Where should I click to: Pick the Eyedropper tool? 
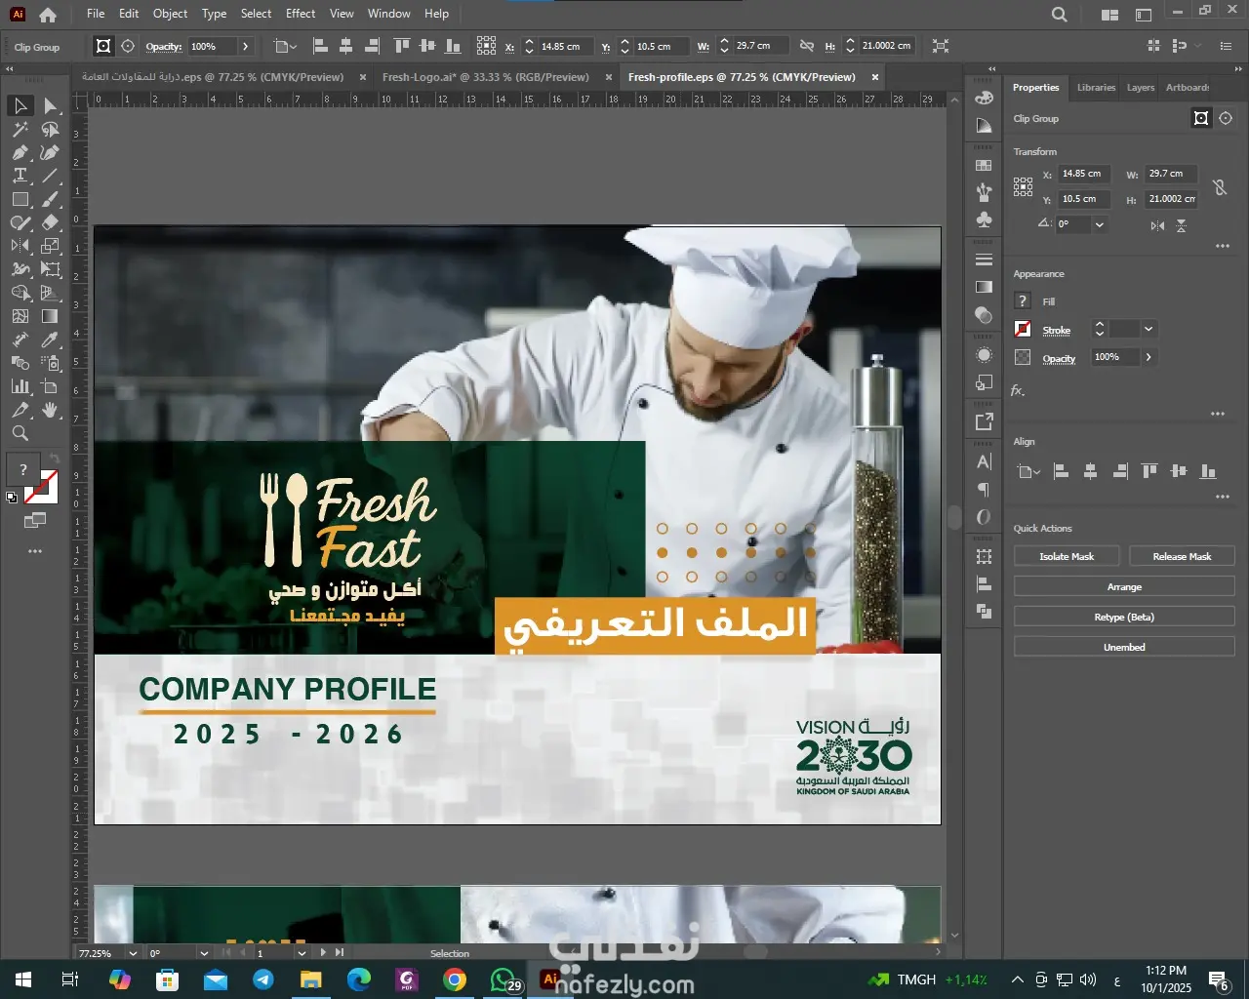[51, 340]
